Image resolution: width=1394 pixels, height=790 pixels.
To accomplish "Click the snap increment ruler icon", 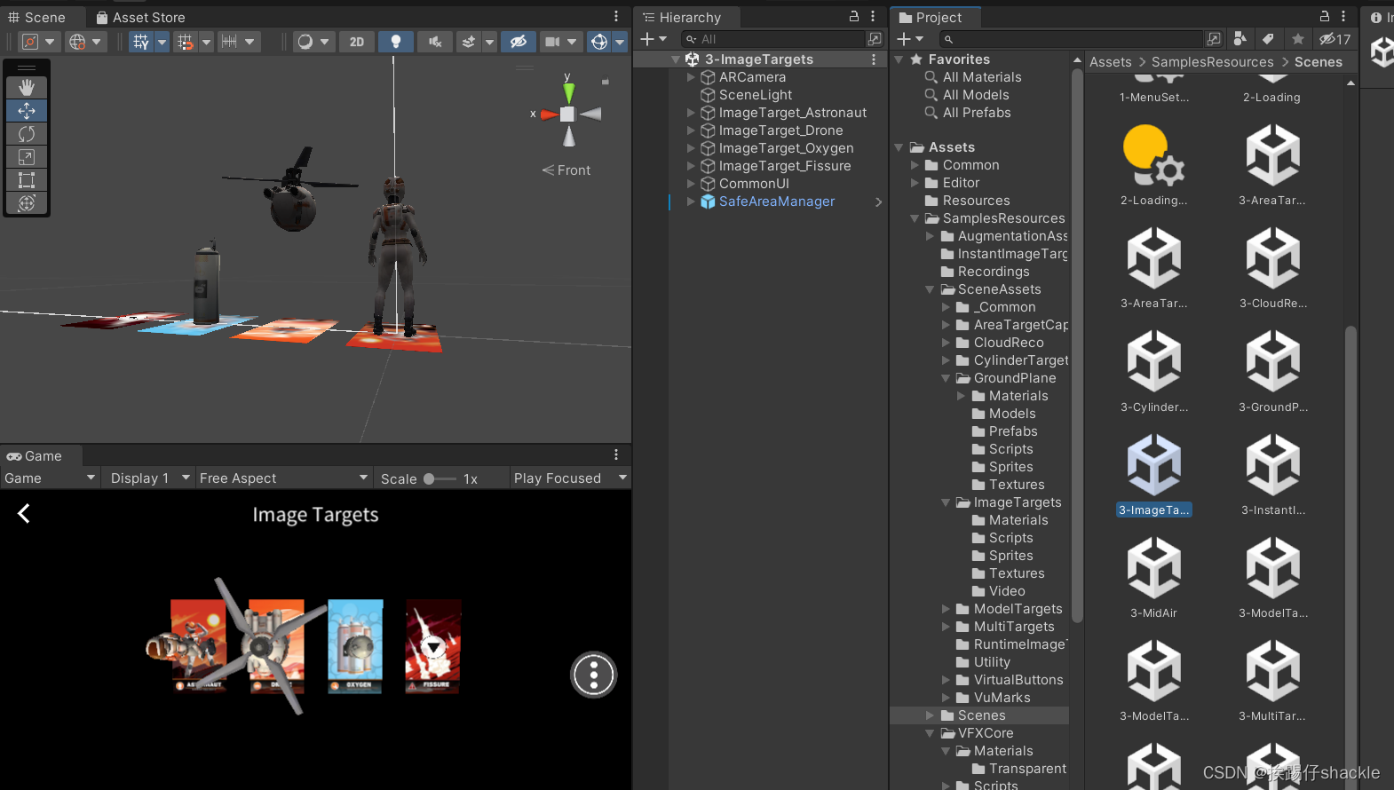I will click(x=229, y=42).
